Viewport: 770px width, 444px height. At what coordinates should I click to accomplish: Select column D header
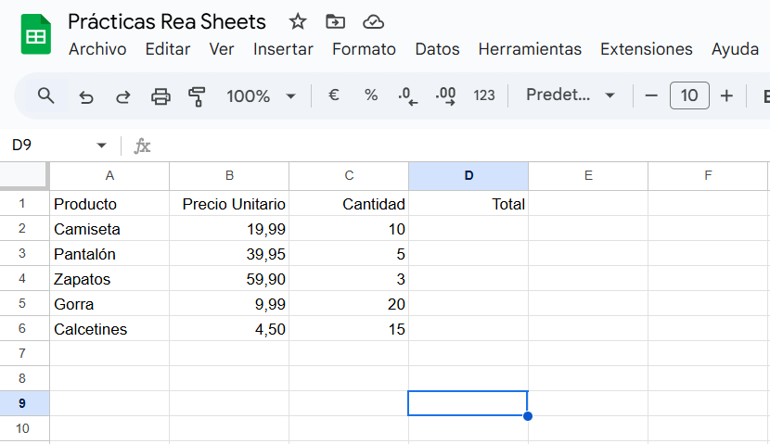468,175
